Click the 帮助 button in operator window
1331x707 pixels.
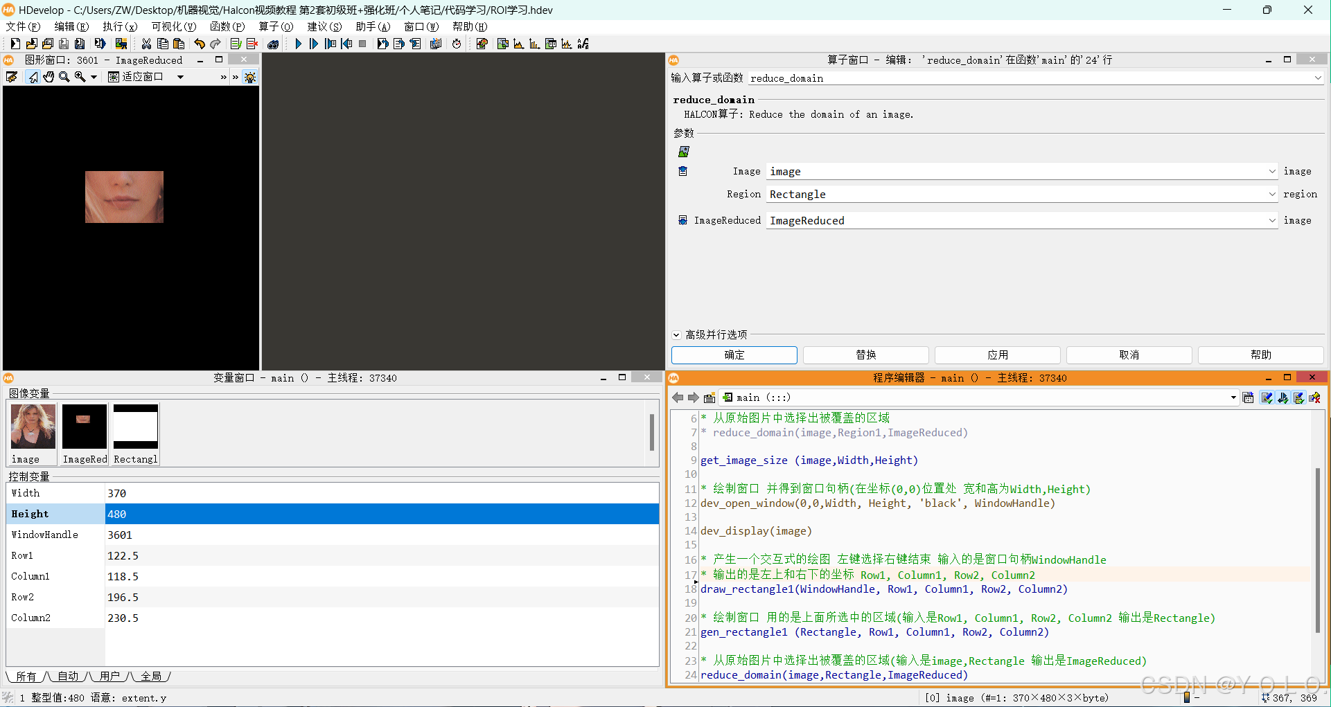[1261, 355]
